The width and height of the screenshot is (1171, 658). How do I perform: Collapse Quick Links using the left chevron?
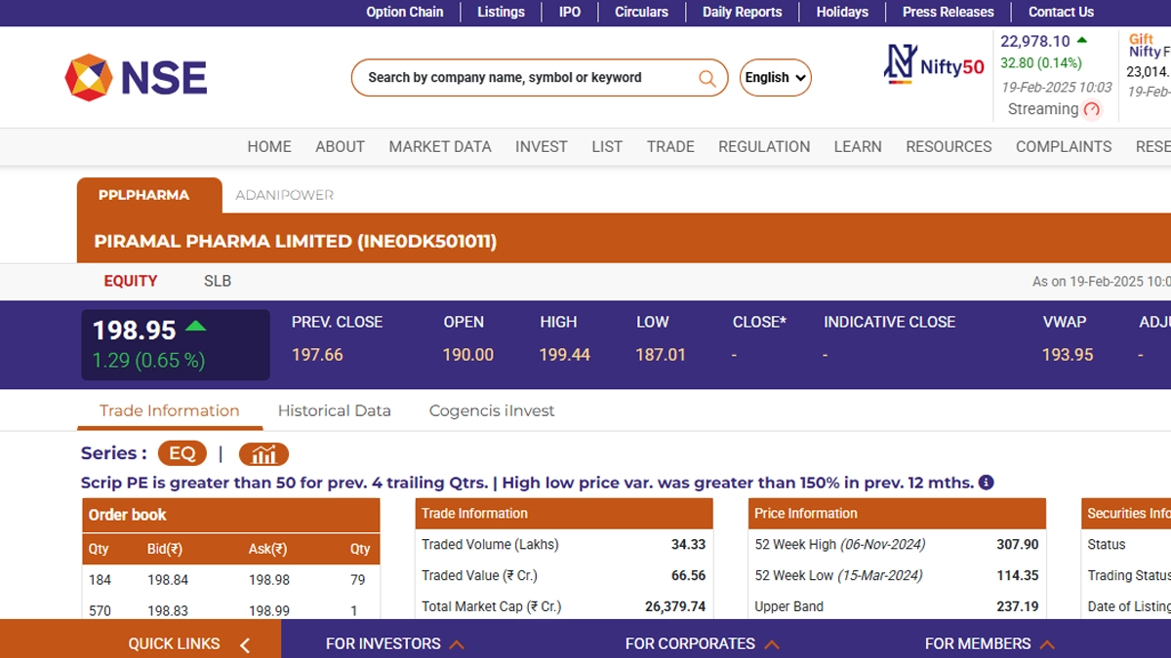[x=245, y=644]
